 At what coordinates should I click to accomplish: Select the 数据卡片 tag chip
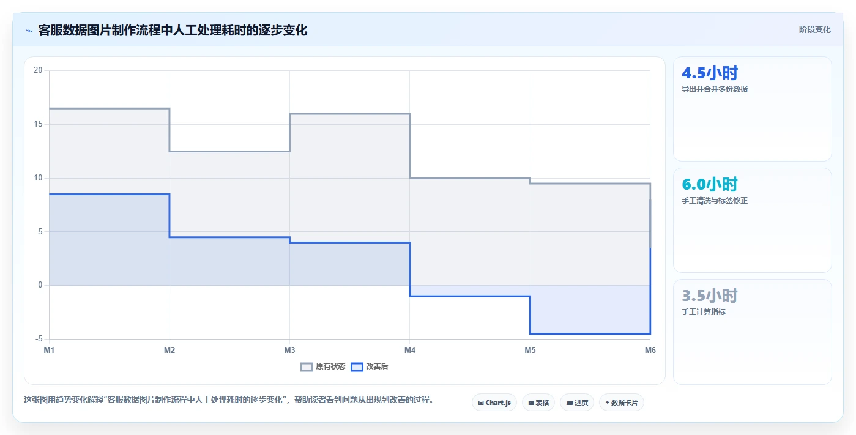click(622, 403)
